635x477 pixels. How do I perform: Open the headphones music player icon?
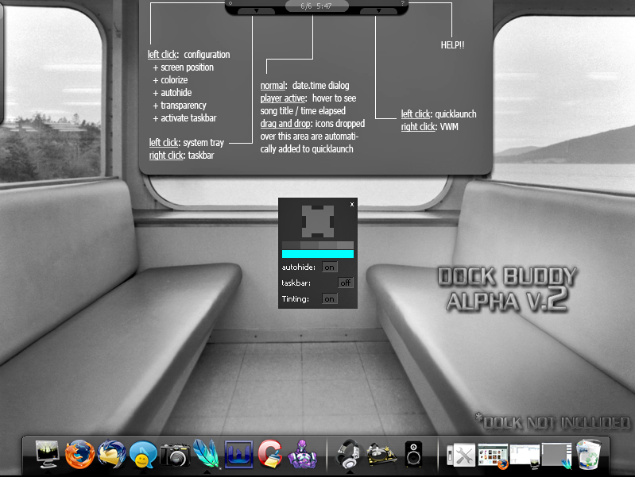[x=349, y=454]
